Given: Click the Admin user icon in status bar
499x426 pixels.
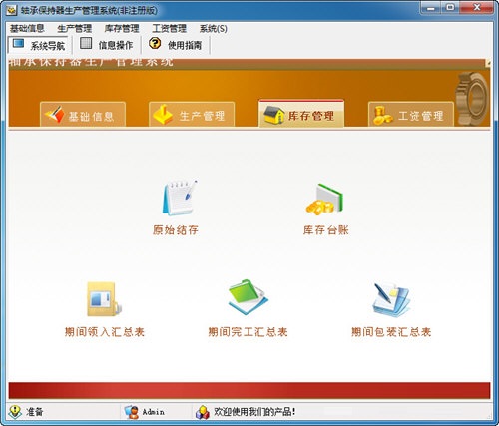Looking at the screenshot, I should pyautogui.click(x=132, y=412).
